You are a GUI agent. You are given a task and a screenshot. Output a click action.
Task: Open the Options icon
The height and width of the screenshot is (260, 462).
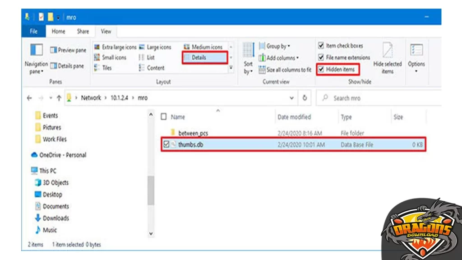(416, 51)
